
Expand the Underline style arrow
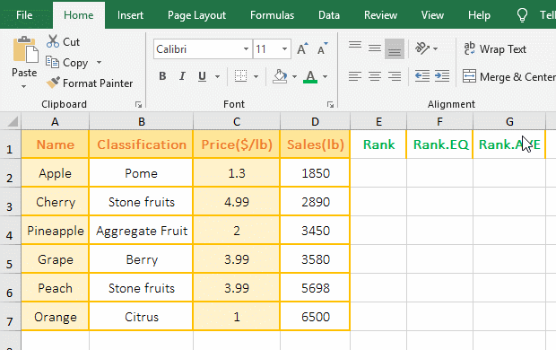pos(217,76)
